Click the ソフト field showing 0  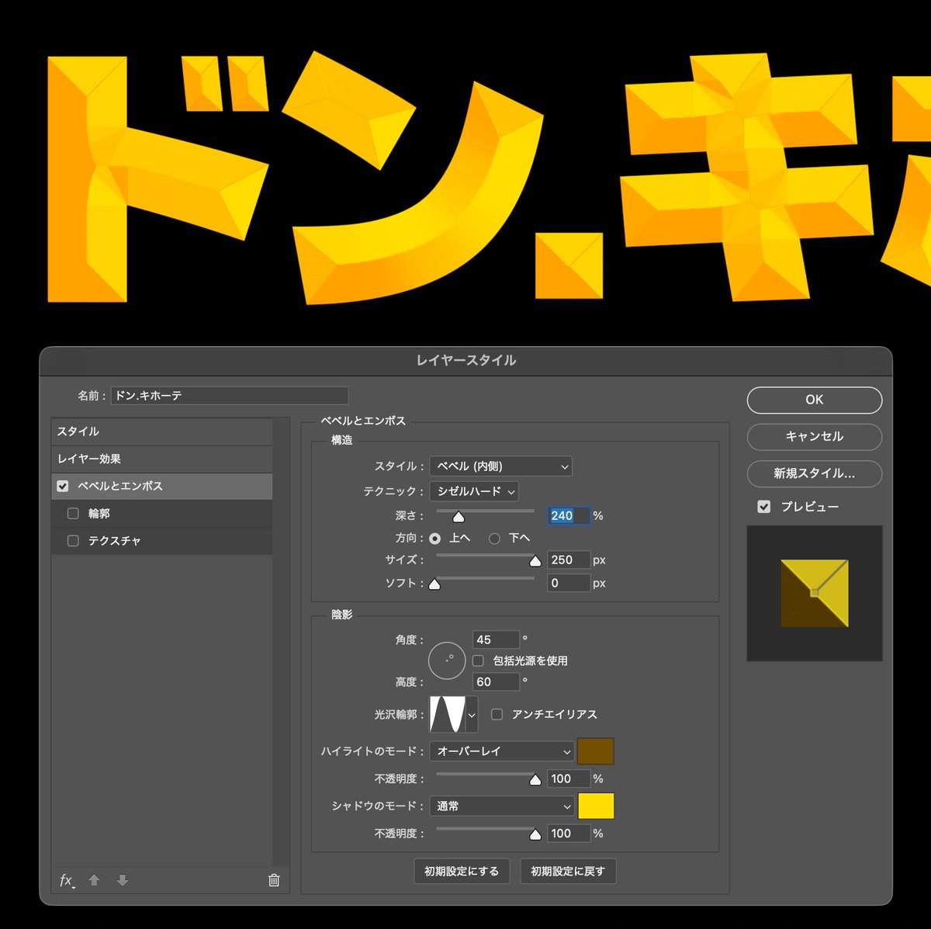pos(569,583)
